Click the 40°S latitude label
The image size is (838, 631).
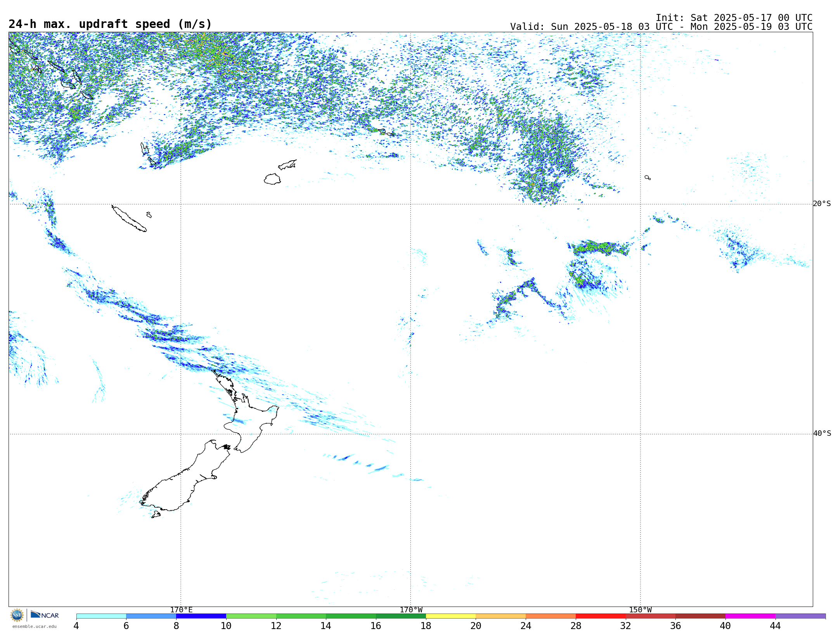point(822,433)
